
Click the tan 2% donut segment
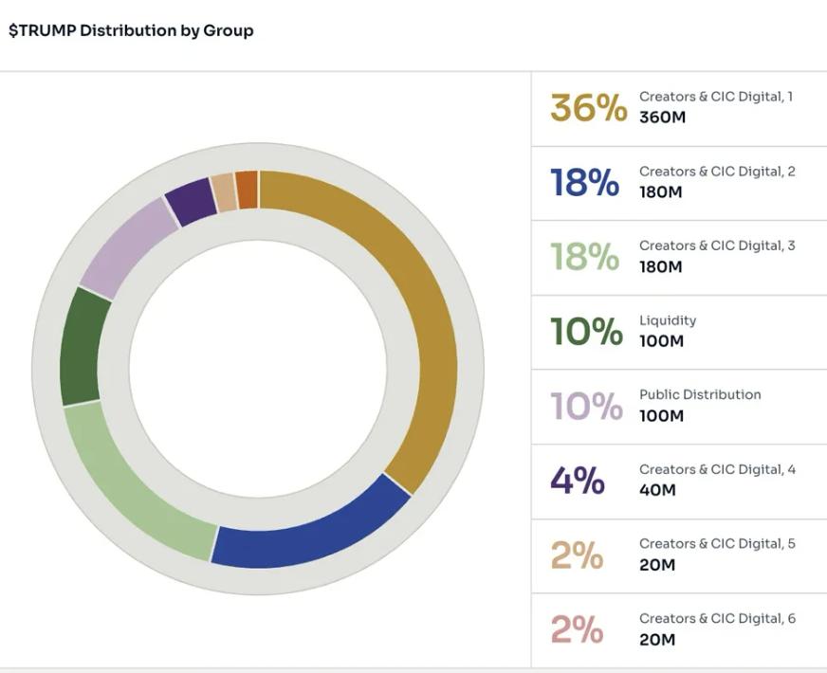point(224,191)
